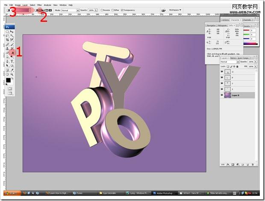265x201 pixels.
Task: Select the Pen tool
Action: pyautogui.click(x=7, y=61)
